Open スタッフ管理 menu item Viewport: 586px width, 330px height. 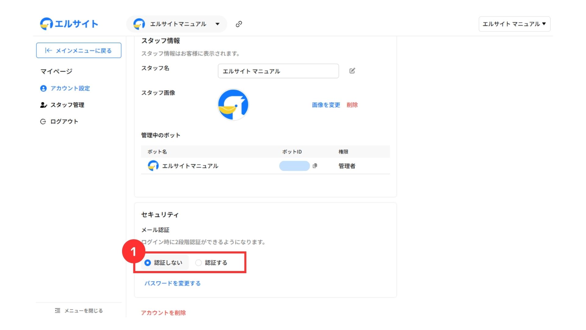coord(67,105)
